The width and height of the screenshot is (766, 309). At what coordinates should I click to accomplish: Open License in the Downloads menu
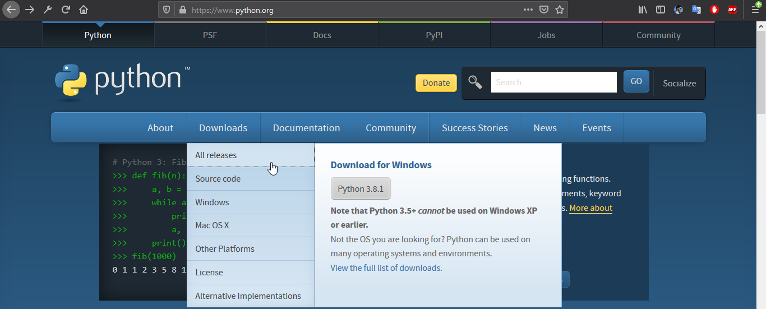click(x=251, y=273)
